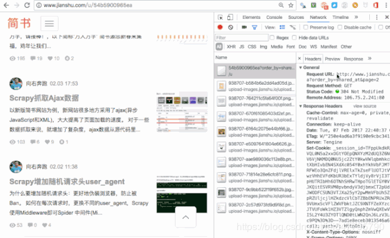Switch to the Elements tab
The image size is (390, 238).
[251, 17]
